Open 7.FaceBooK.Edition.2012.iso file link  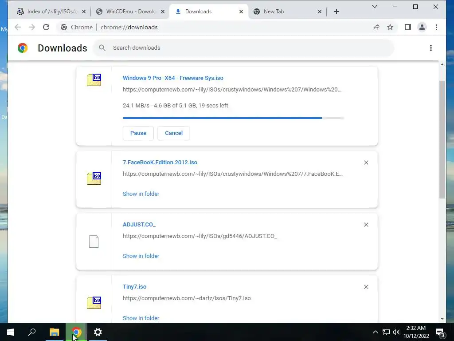[x=160, y=163]
